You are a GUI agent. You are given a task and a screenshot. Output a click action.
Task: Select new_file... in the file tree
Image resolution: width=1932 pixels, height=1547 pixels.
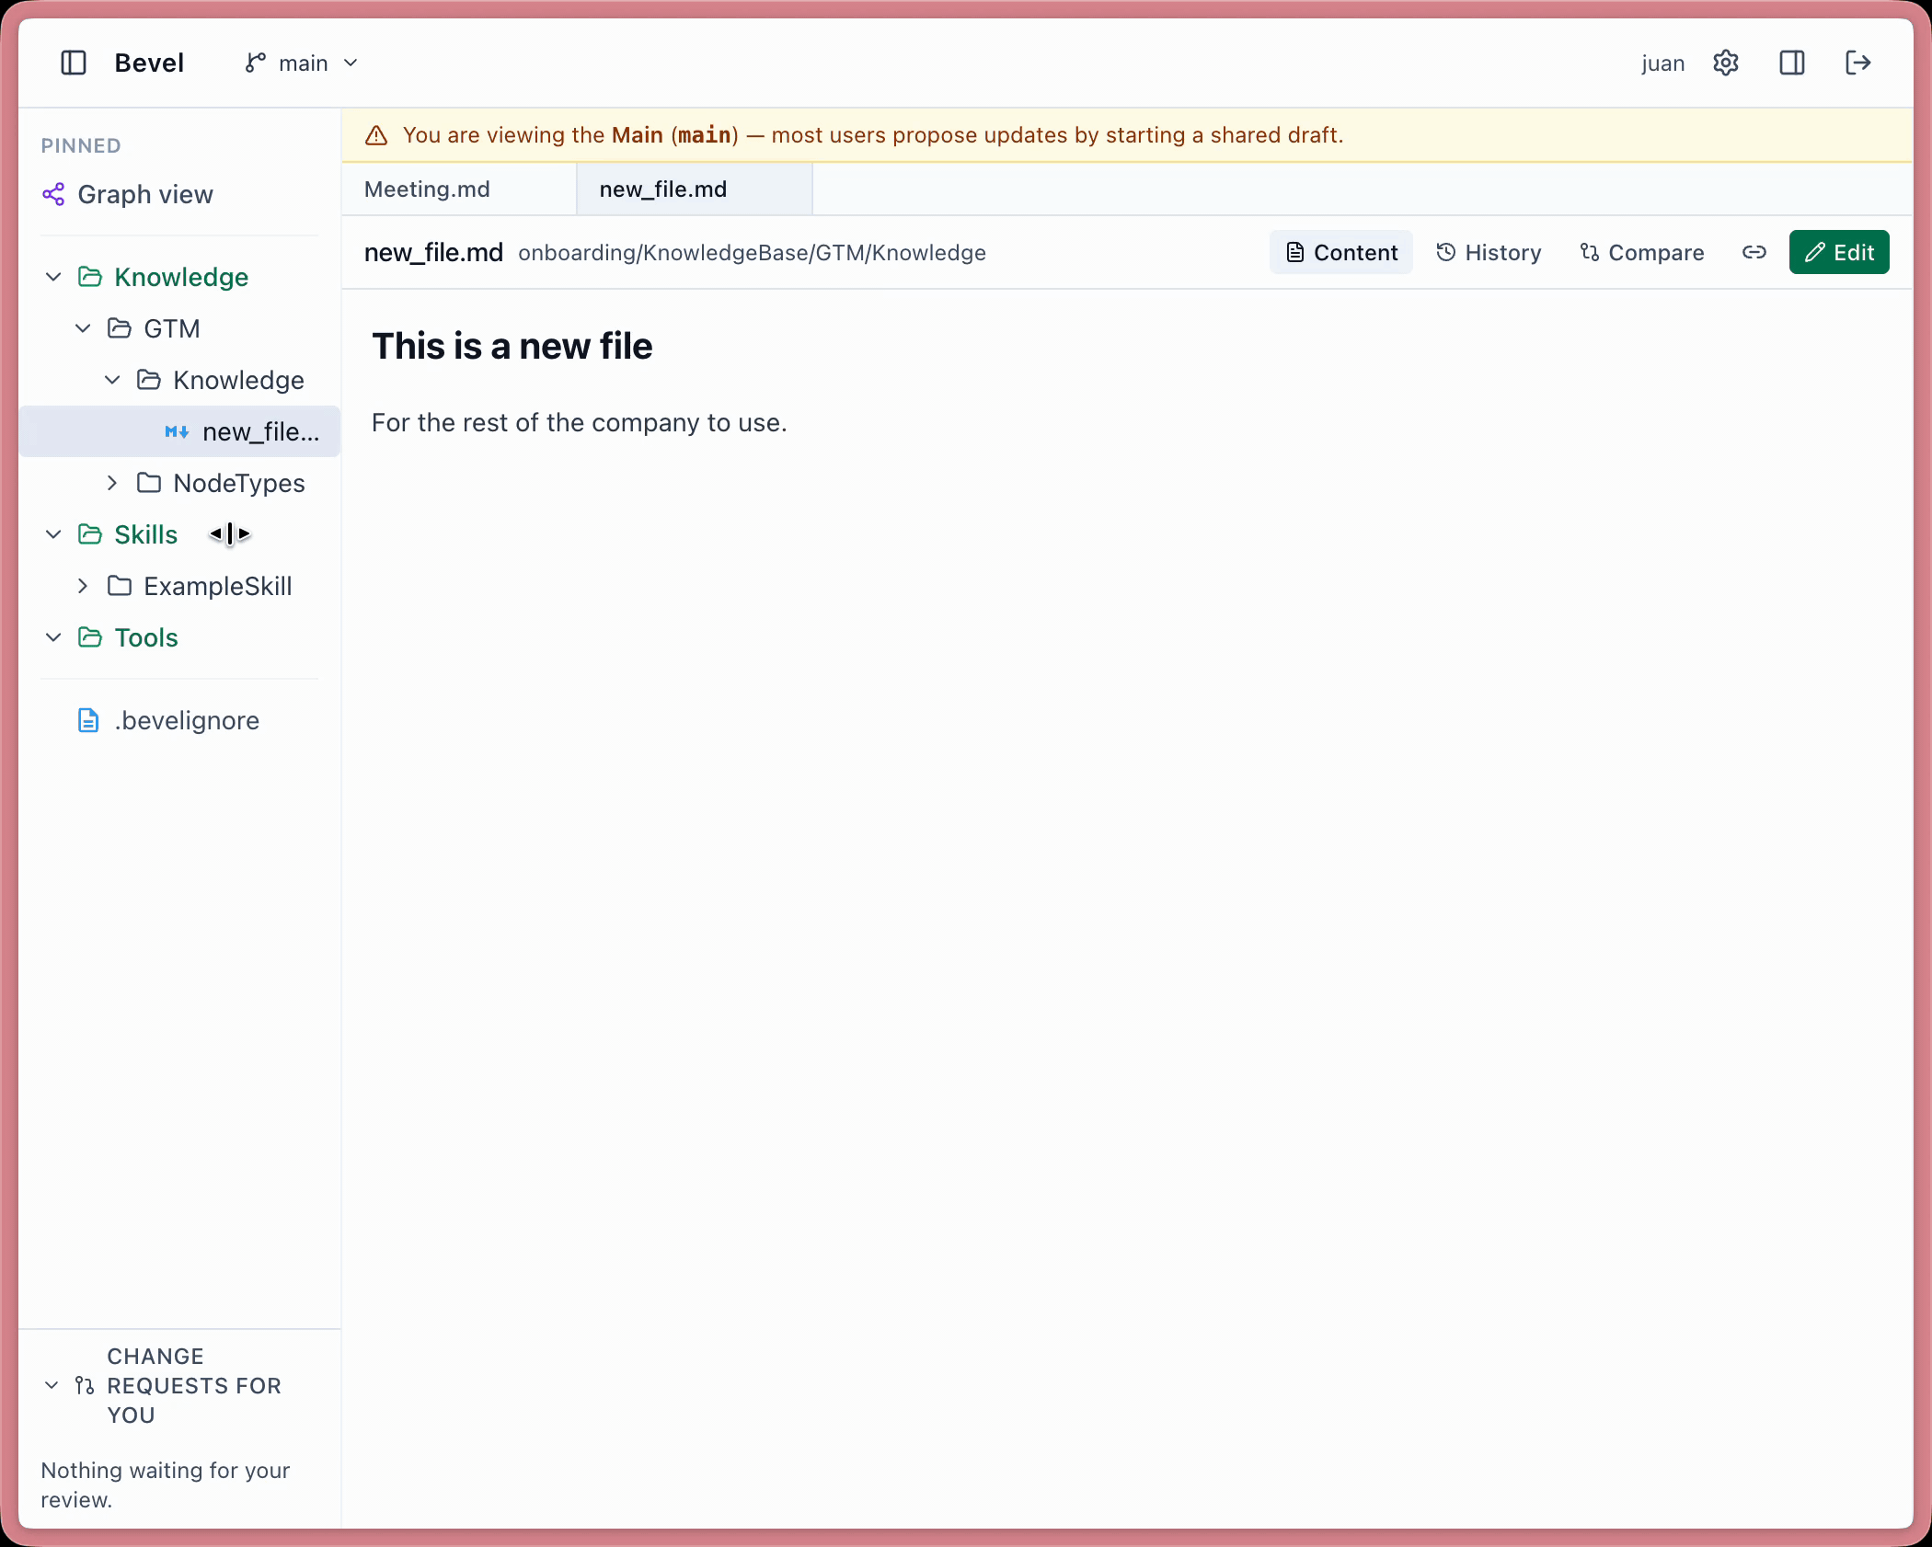(180, 431)
